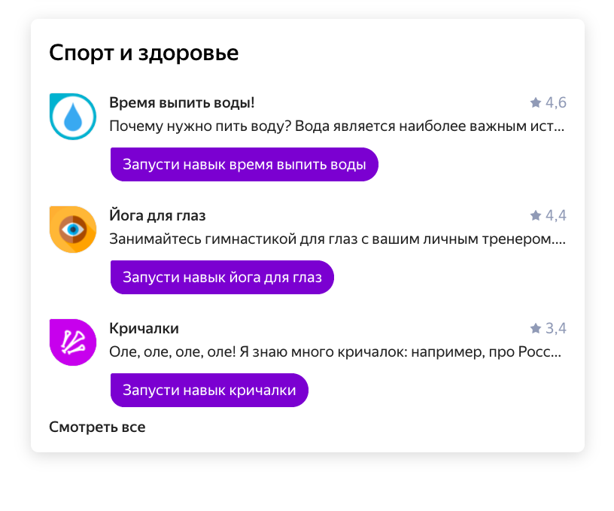Image resolution: width=614 pixels, height=511 pixels.
Task: Open 'Смотреть все' link
Action: pyautogui.click(x=97, y=427)
